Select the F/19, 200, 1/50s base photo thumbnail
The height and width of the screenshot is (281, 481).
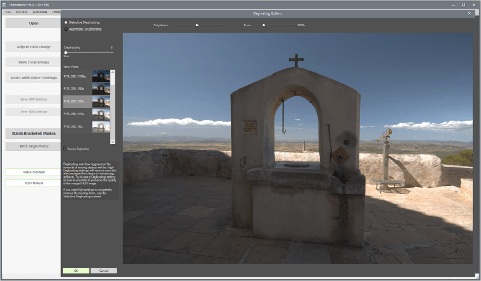click(101, 89)
